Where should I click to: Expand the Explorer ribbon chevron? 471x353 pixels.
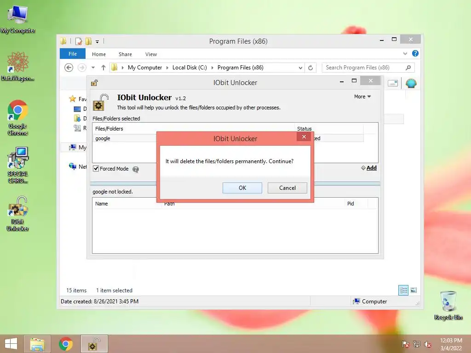pyautogui.click(x=405, y=53)
